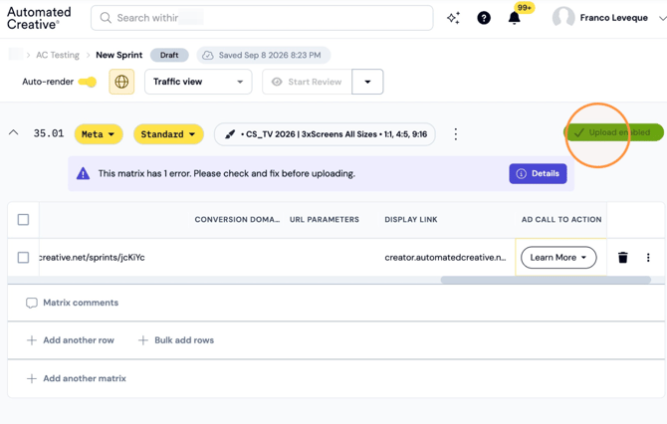Click the Draft status badge

[169, 55]
